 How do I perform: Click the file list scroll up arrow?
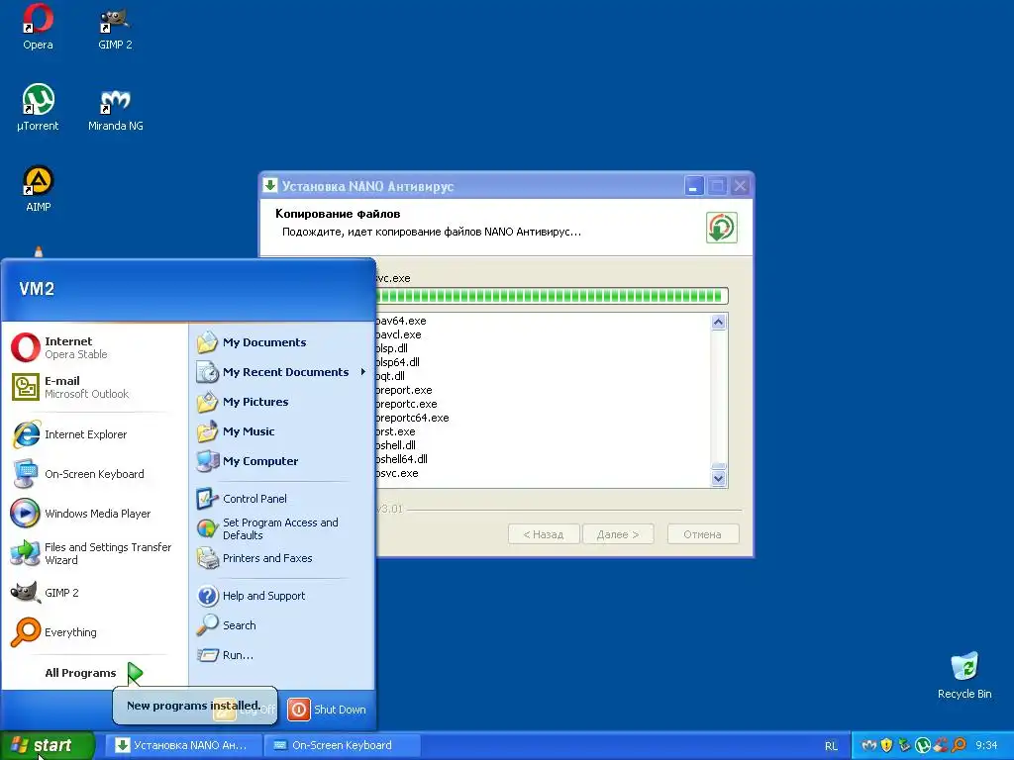(719, 322)
